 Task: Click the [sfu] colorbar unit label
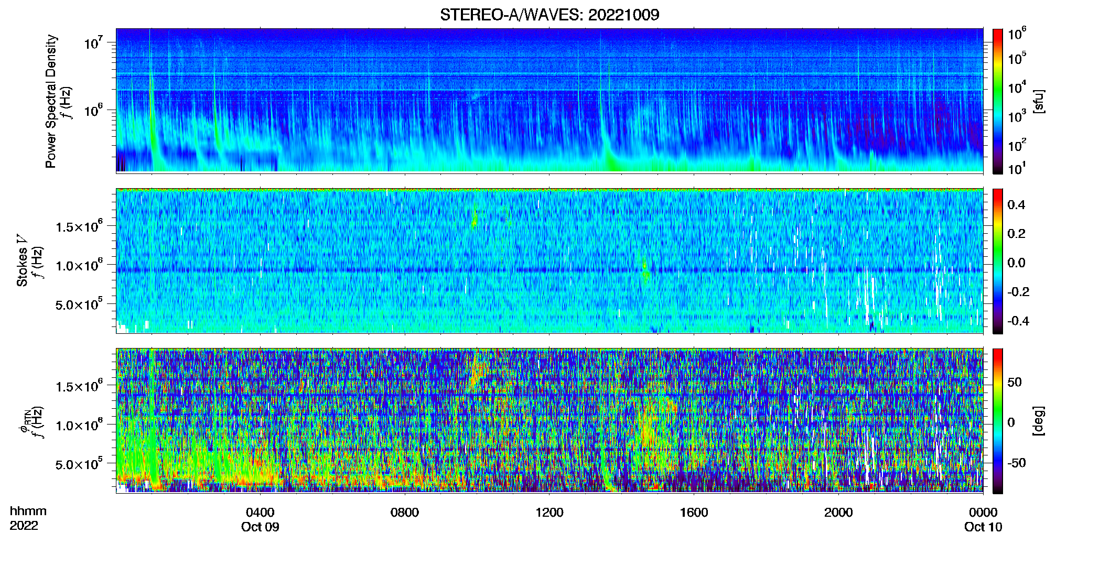1039,101
